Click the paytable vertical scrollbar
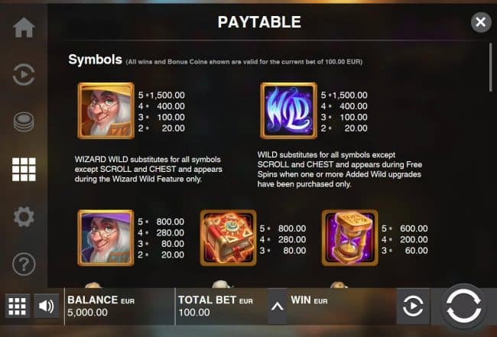This screenshot has height=337, width=497. [491, 67]
